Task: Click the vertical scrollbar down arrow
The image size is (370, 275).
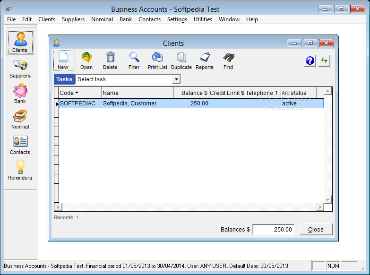Action: pyautogui.click(x=327, y=200)
